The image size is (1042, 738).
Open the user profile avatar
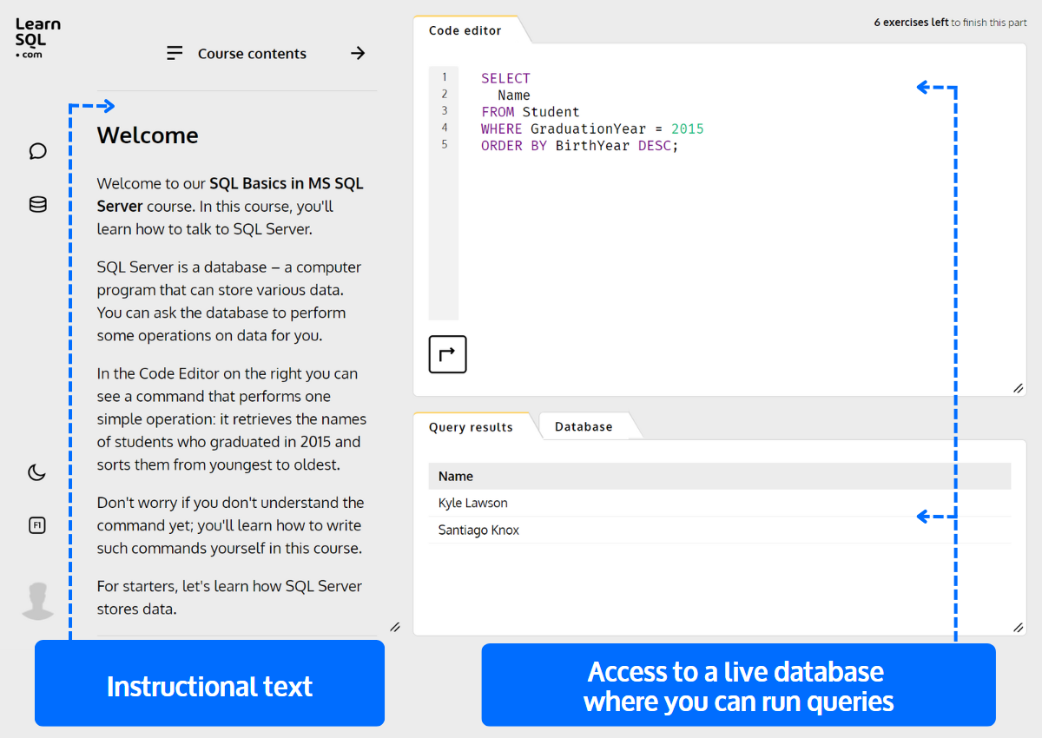37,601
